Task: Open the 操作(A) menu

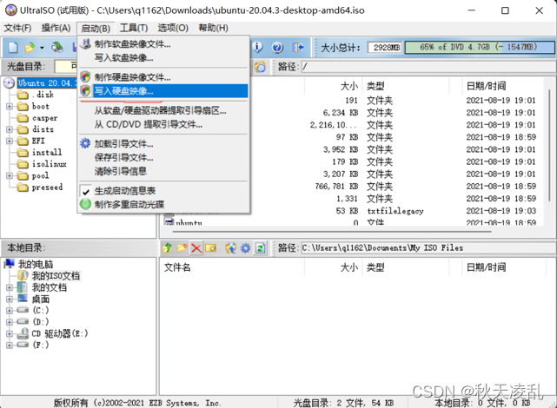Action: point(56,28)
